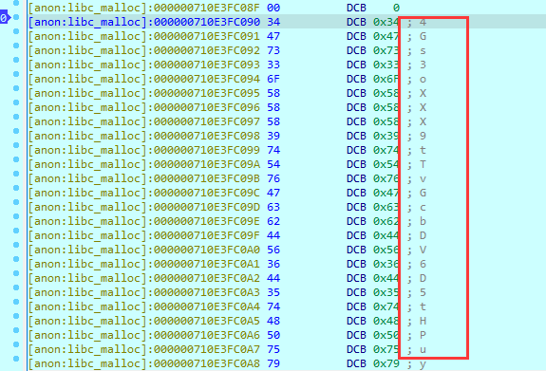Click hex byte 39 at address 000000710E3FC098
Screen dimensions: 546x371
(273, 136)
